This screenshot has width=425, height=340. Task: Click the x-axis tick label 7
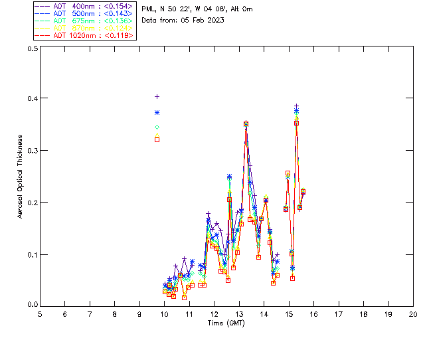pos(90,314)
